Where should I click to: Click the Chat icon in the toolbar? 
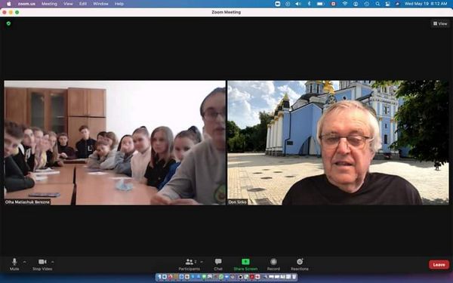(218, 262)
